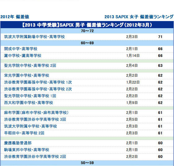Click date 2月5日 for 渋谷渋谷 3回
This screenshot has height=166, width=174.
coord(132,120)
